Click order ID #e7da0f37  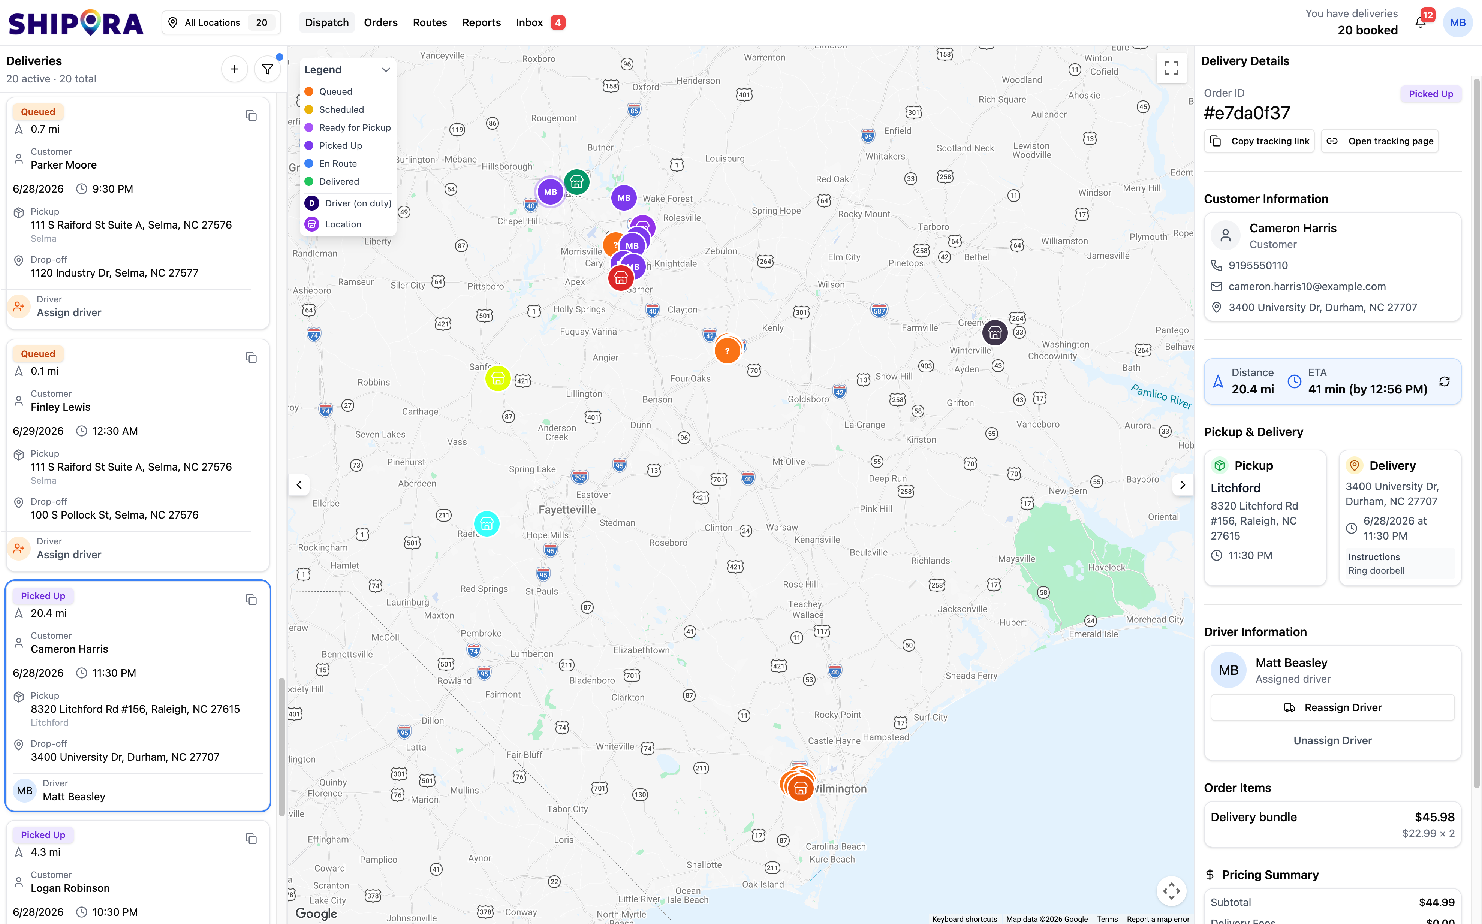pos(1247,113)
